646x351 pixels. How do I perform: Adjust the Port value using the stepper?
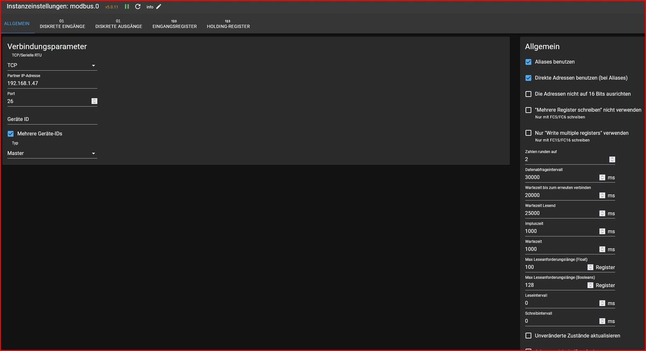(94, 101)
